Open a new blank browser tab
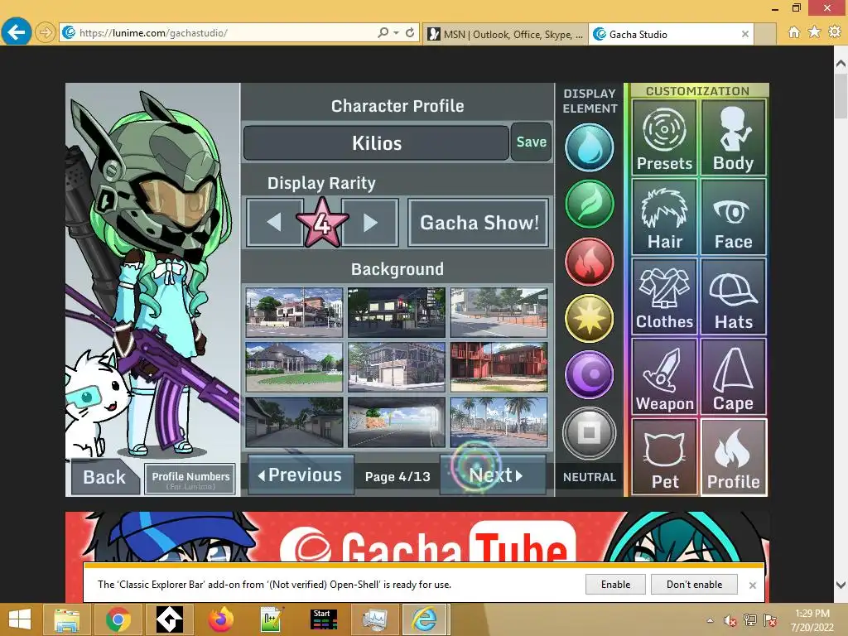The height and width of the screenshot is (636, 848). (x=764, y=34)
